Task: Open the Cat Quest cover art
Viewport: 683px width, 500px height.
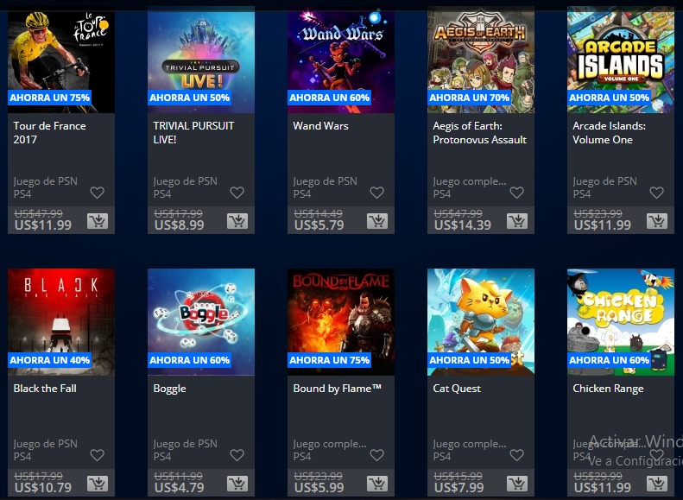Action: [481, 322]
